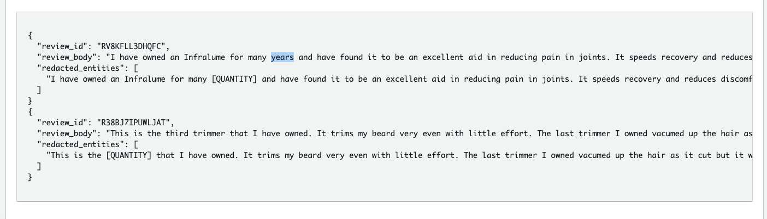Click the closing brace of the last JSON object
Viewport: 767px width, 219px height.
pyautogui.click(x=30, y=177)
